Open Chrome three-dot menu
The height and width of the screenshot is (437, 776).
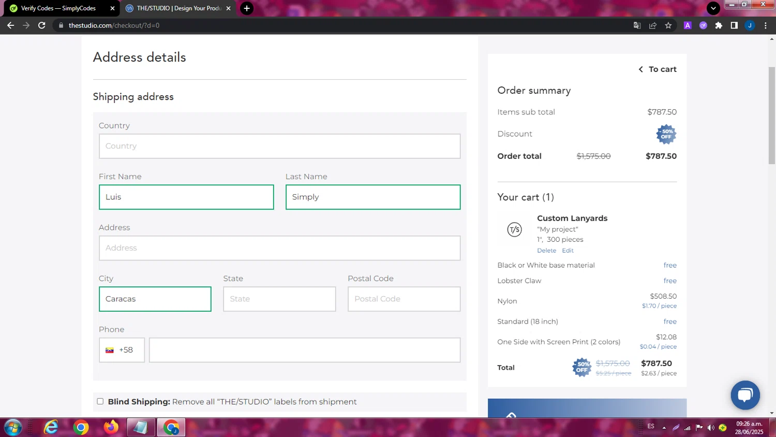point(766,25)
